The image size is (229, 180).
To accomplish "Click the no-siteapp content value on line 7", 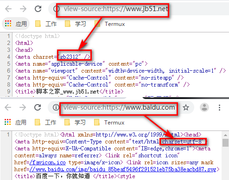I will [x=156, y=78].
